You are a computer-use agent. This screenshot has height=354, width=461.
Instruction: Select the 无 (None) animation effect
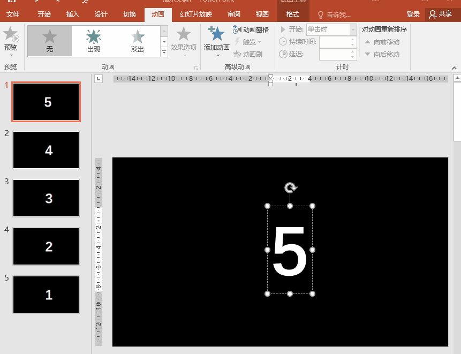50,41
